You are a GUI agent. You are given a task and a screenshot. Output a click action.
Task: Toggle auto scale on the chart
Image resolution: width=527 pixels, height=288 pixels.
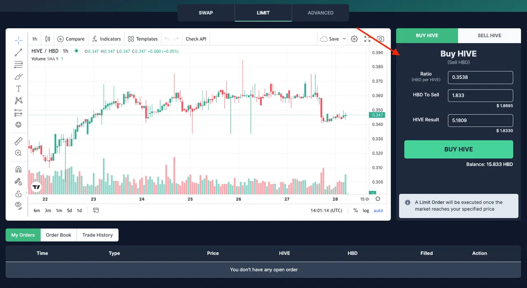378,210
